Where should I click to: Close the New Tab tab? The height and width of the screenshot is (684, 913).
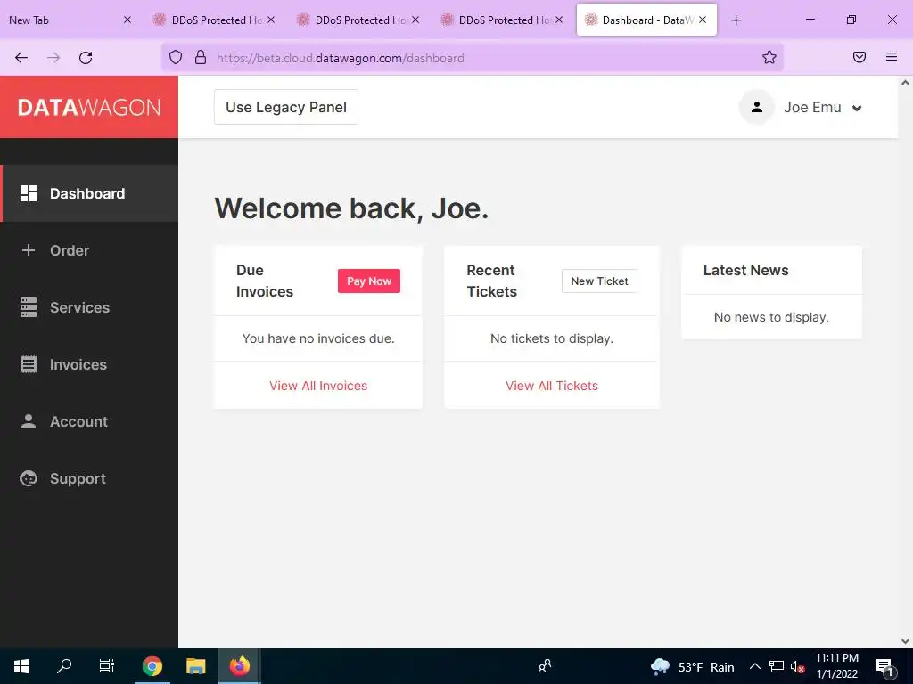point(127,20)
